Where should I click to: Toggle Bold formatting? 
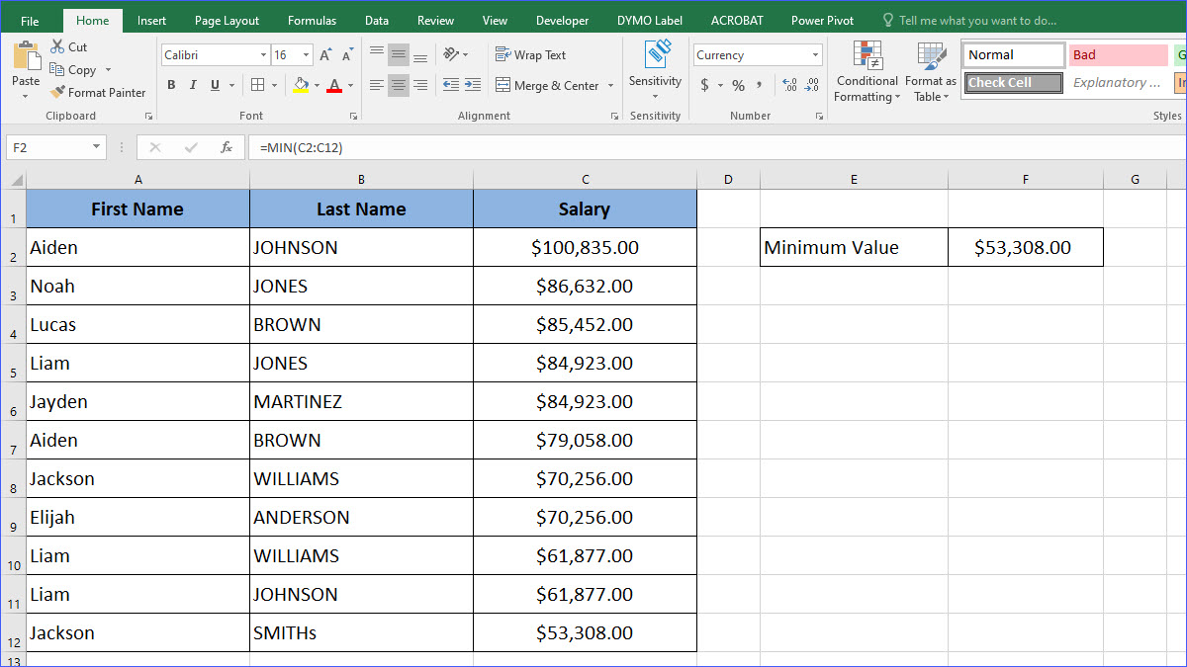tap(171, 86)
